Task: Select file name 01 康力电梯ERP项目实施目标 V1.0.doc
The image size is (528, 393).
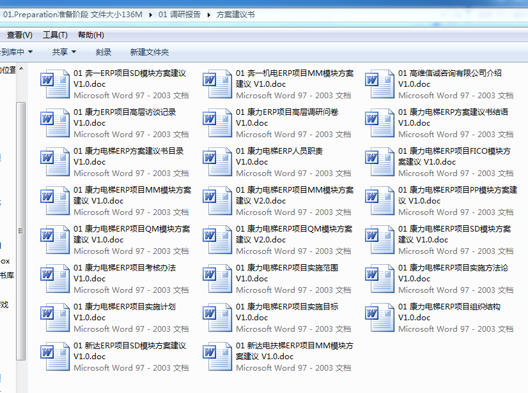Action: 287,313
